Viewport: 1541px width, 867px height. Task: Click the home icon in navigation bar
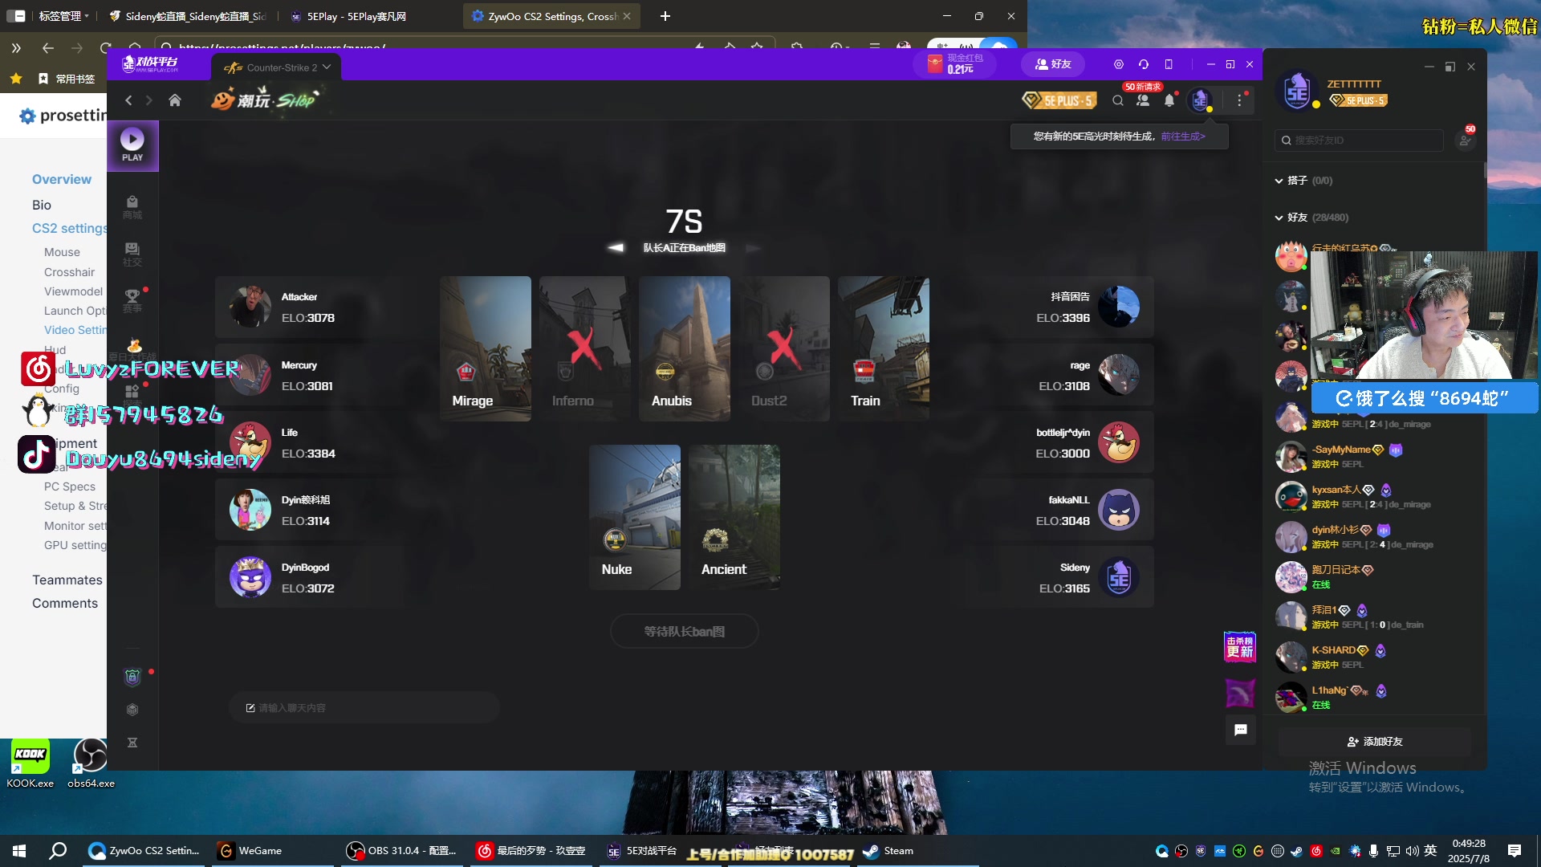[x=175, y=100]
